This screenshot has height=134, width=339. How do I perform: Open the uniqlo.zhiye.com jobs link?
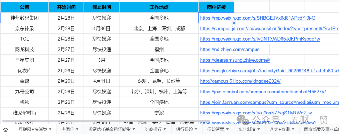(x=269, y=70)
